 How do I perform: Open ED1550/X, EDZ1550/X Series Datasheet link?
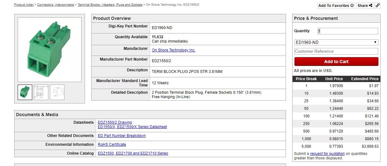132,127
